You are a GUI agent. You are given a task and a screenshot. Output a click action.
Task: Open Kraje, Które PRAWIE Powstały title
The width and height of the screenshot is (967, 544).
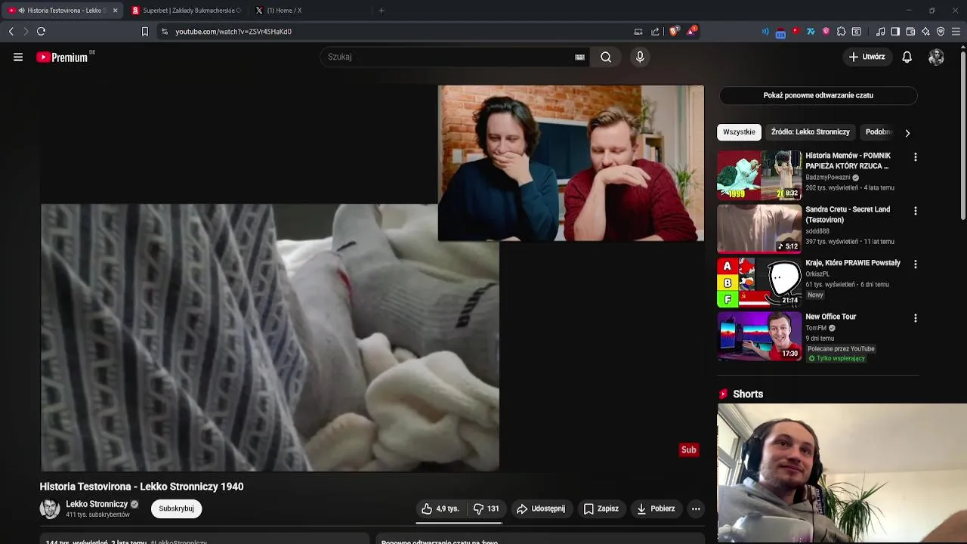(853, 263)
